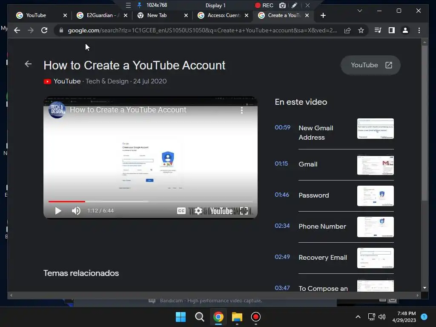Close the YouTube tab
This screenshot has width=436, height=327.
65,15
